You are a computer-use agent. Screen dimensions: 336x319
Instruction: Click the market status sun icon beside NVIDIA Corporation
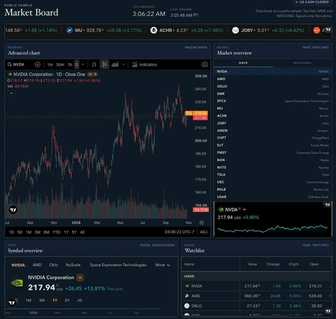(80, 278)
